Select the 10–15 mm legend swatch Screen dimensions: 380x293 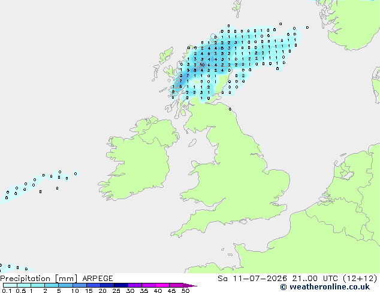[80, 285]
